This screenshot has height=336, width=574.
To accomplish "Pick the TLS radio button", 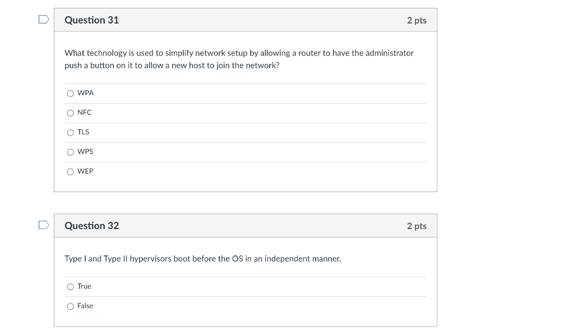I will pos(71,133).
